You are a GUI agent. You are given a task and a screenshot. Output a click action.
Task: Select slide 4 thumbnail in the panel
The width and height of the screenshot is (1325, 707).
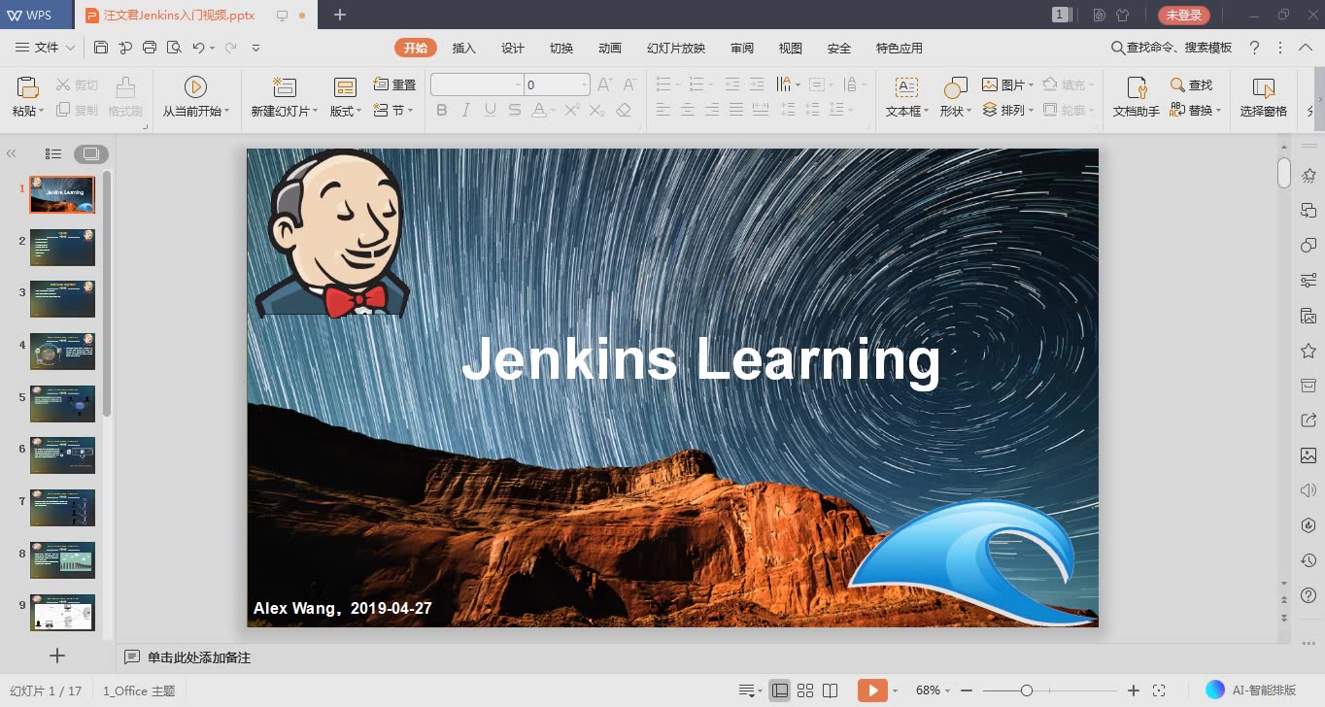[61, 351]
